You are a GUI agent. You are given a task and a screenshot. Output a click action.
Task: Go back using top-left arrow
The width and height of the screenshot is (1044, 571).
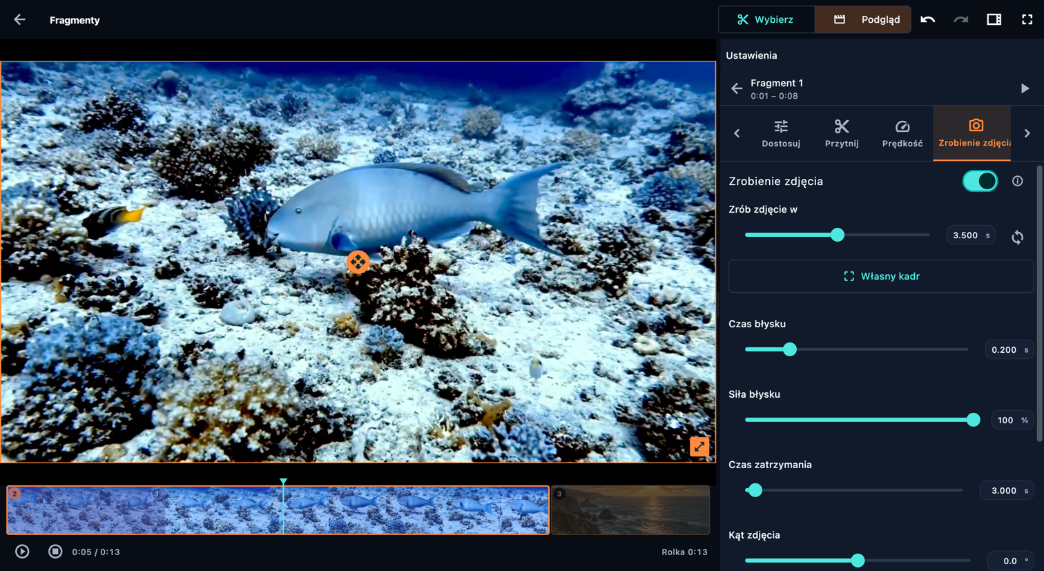tap(19, 19)
